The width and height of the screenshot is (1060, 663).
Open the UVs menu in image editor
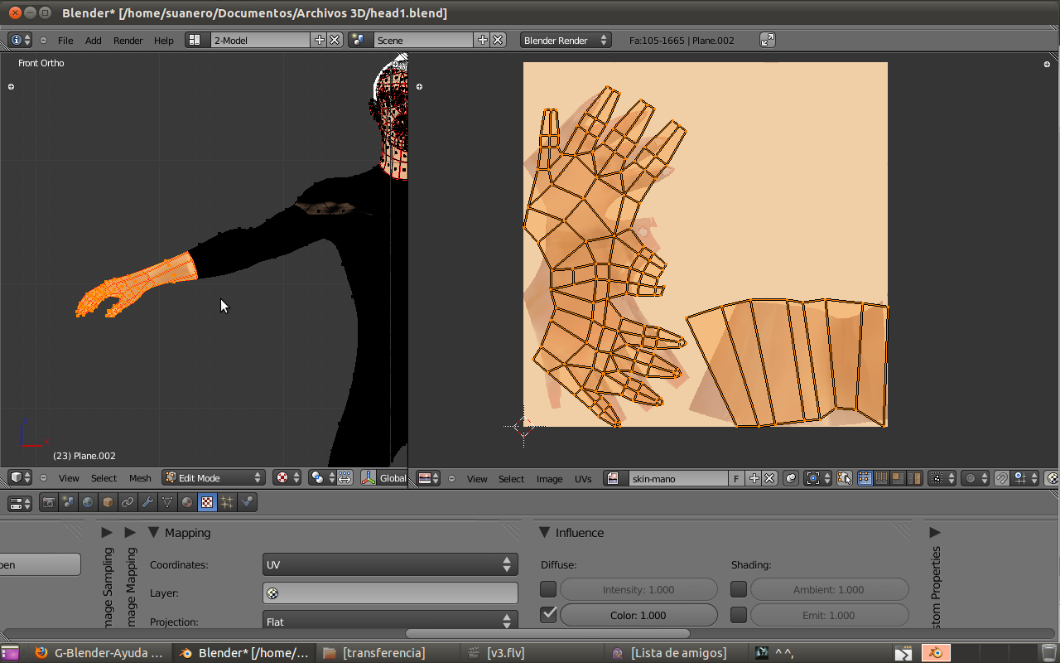click(583, 479)
